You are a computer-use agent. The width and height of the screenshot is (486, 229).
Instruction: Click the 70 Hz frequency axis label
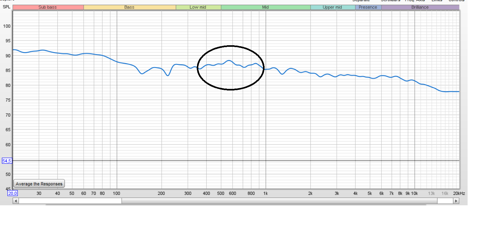94,193
